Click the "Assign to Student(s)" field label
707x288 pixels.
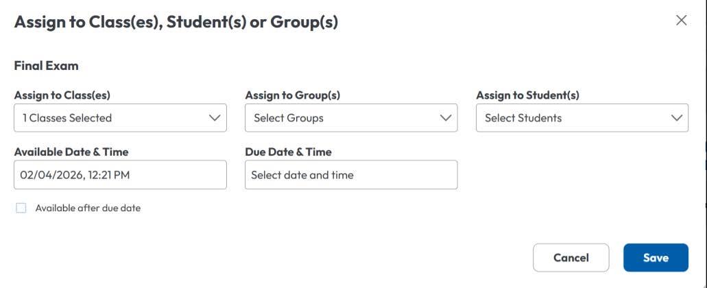point(527,96)
